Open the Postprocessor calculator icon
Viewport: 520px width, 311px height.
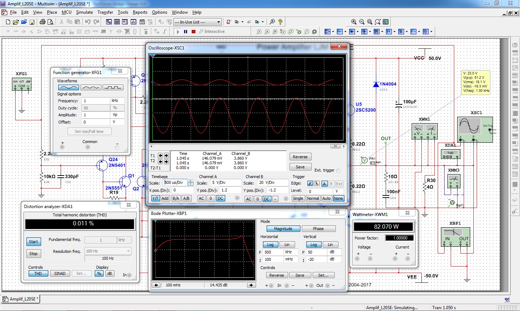[x=142, y=22]
